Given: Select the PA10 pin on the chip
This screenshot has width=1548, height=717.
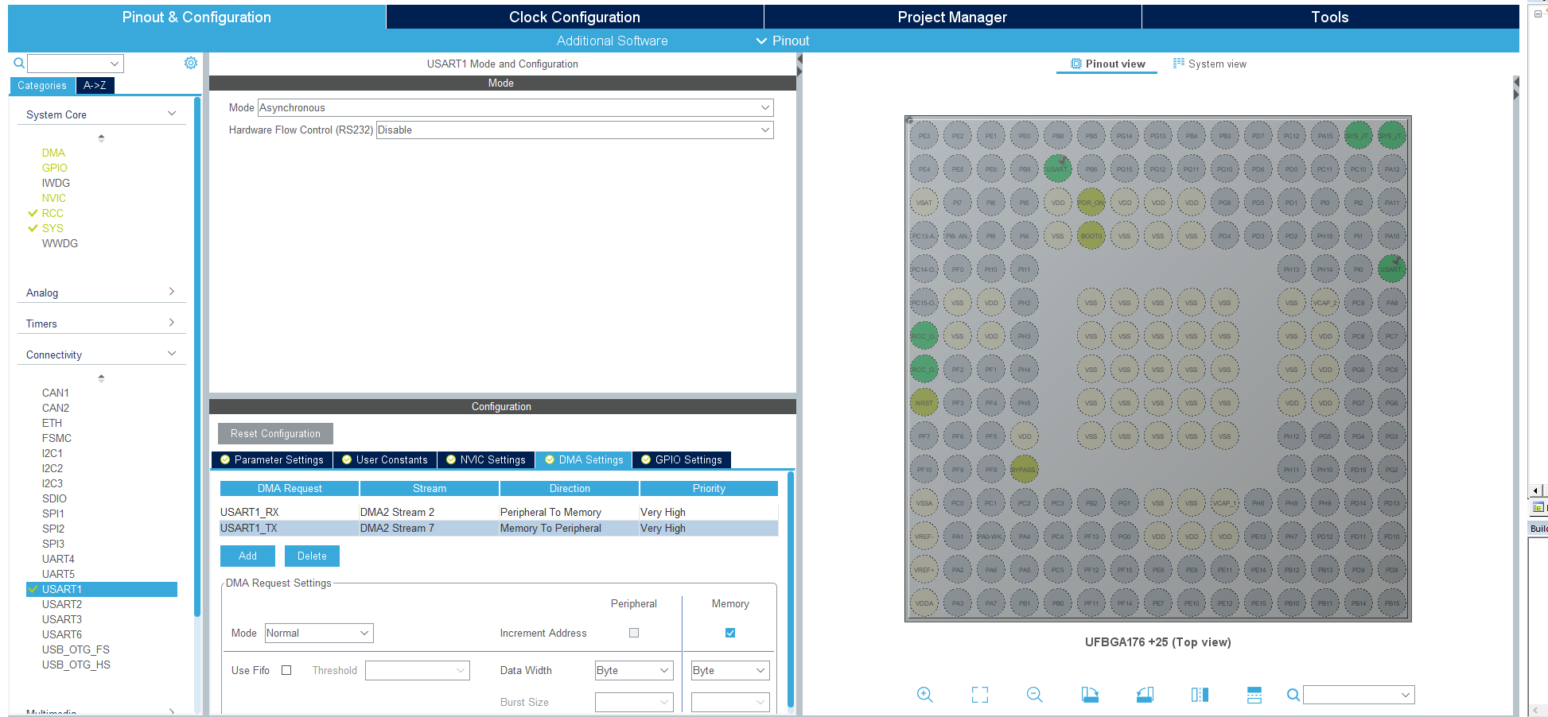Looking at the screenshot, I should [x=1391, y=236].
